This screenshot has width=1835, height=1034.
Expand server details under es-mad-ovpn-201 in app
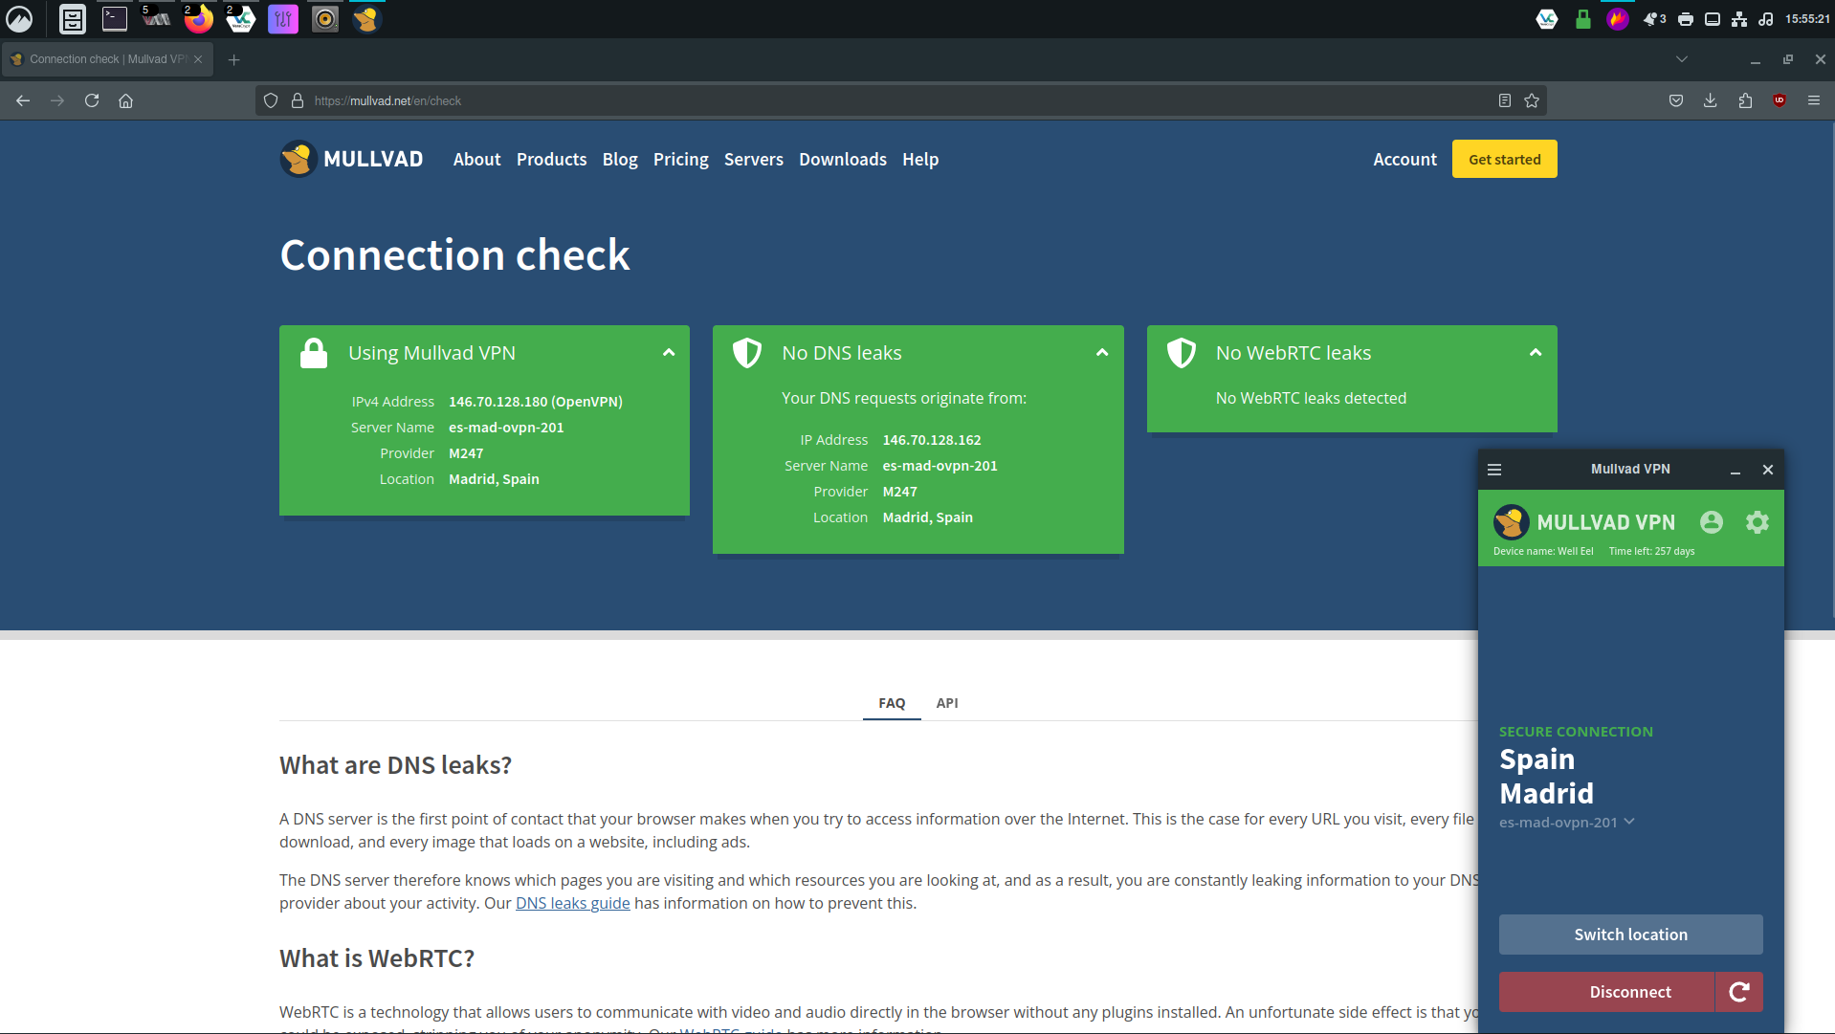[1629, 822]
